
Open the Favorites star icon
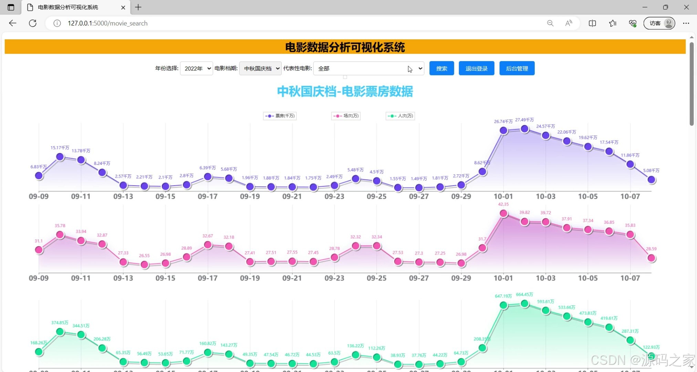[x=612, y=23]
